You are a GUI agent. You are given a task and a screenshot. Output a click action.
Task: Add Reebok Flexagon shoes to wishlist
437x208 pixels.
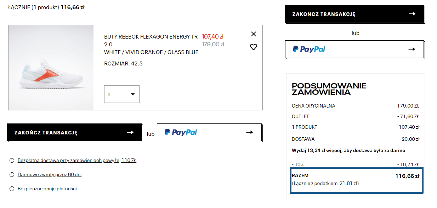coord(253,47)
